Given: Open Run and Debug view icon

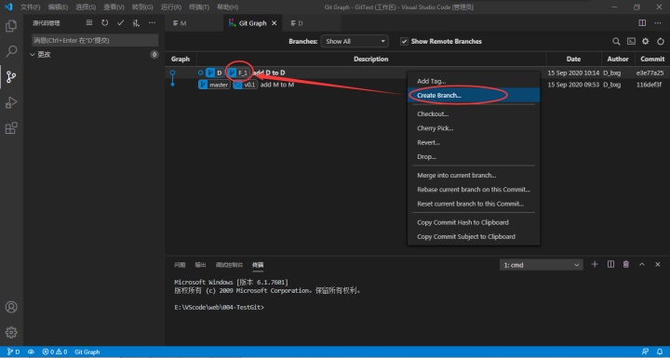Looking at the screenshot, I should pyautogui.click(x=11, y=102).
